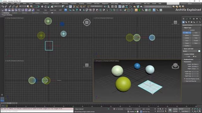
Task: Click the Plane primitive button
Action: coord(196,43)
